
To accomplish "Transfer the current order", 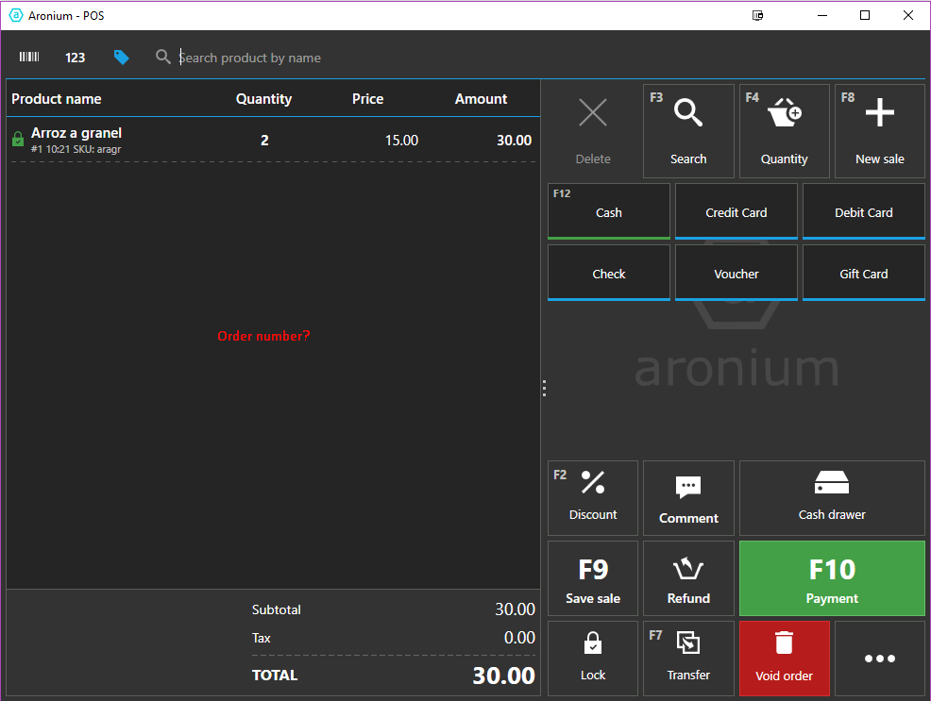I will click(x=688, y=658).
